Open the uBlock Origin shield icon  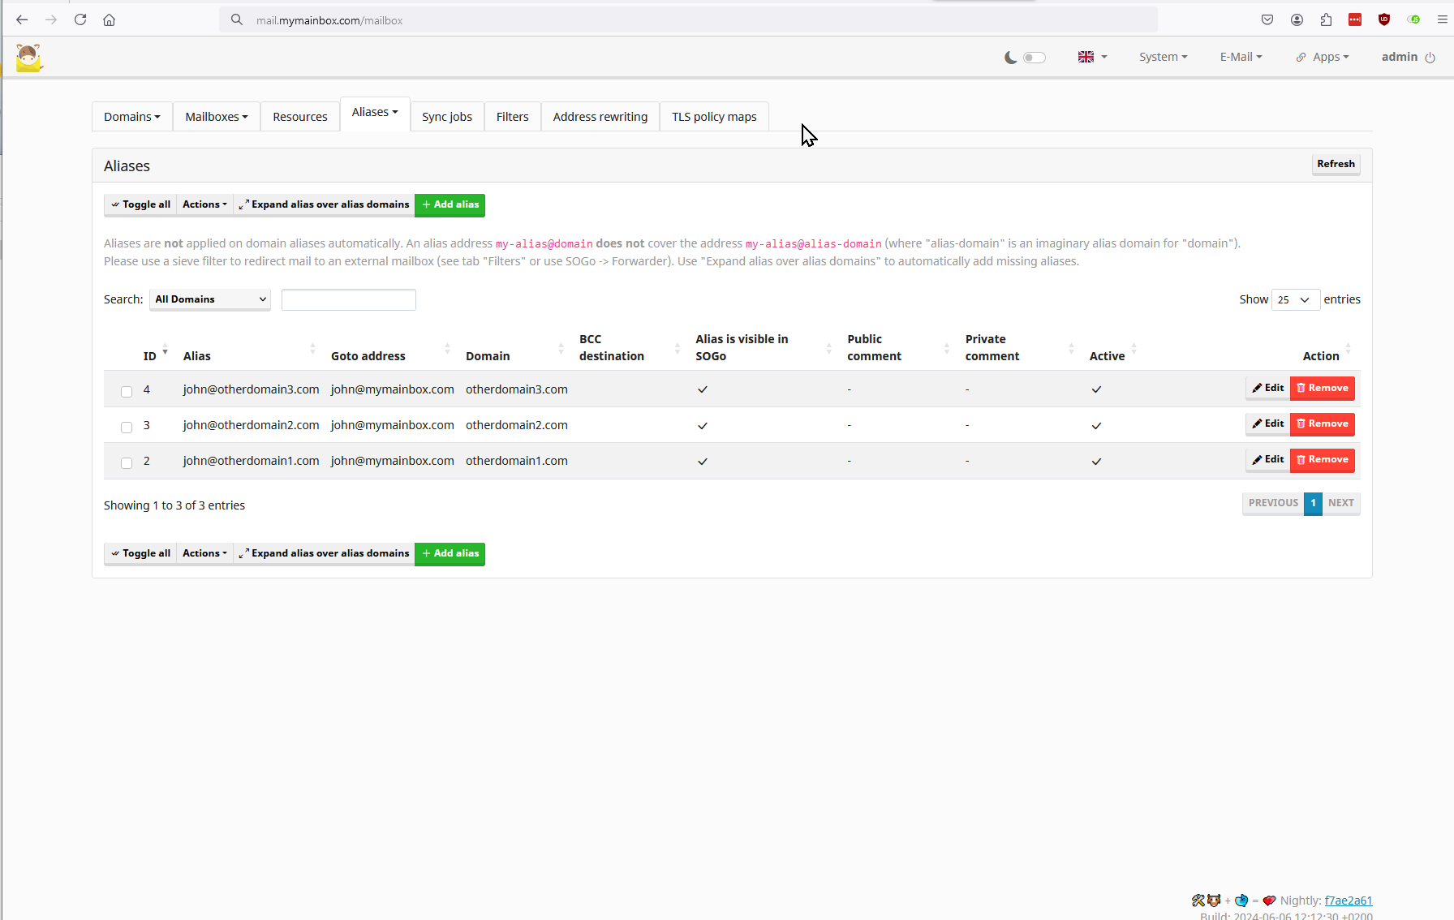click(1384, 20)
